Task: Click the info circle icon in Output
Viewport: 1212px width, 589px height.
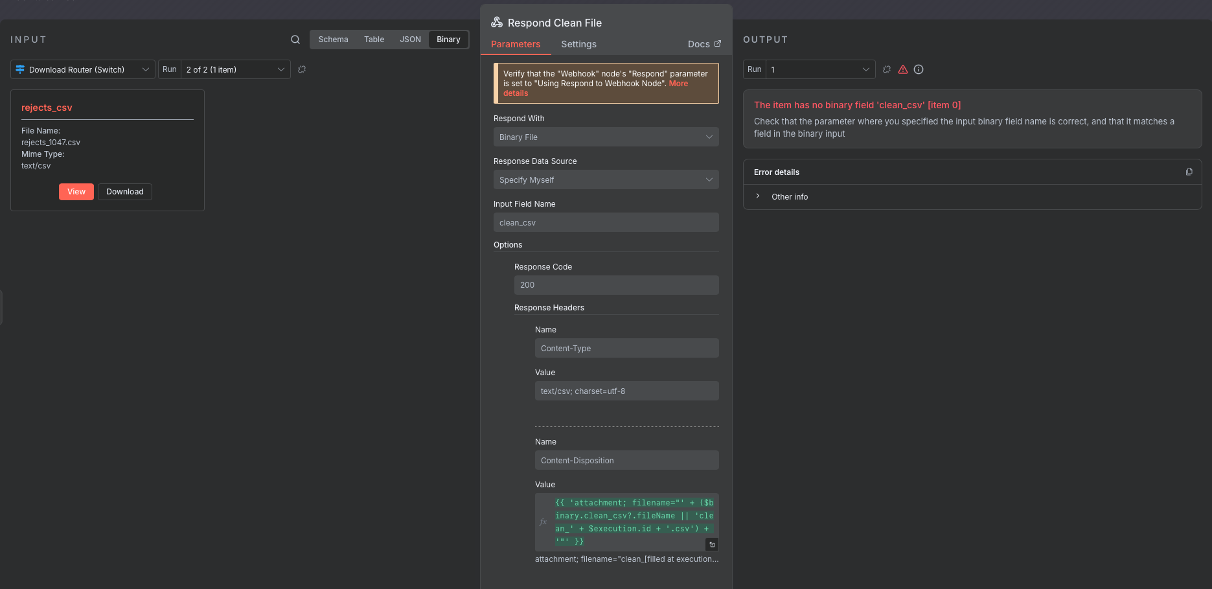Action: (919, 69)
